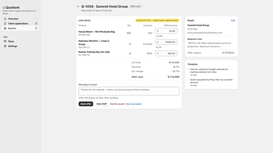Click the SKU SV-TRN-1D
The image size is (273, 153).
click(84, 55)
